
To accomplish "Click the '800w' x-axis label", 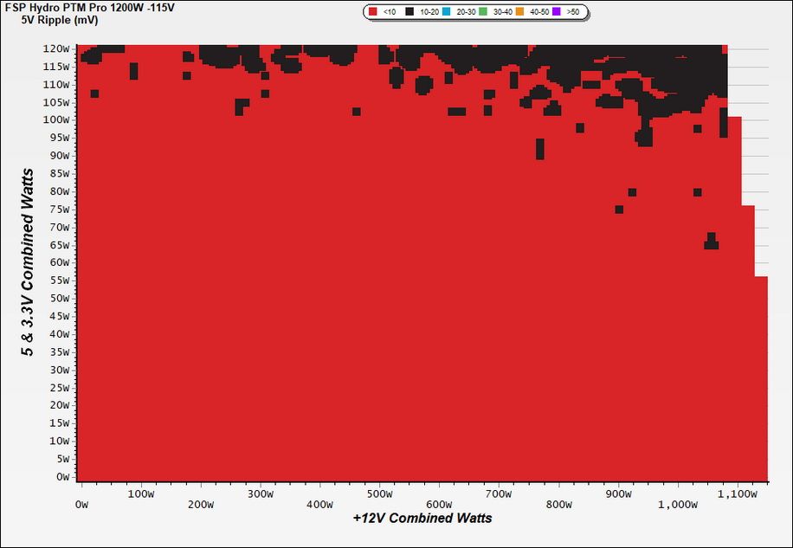I will click(559, 505).
